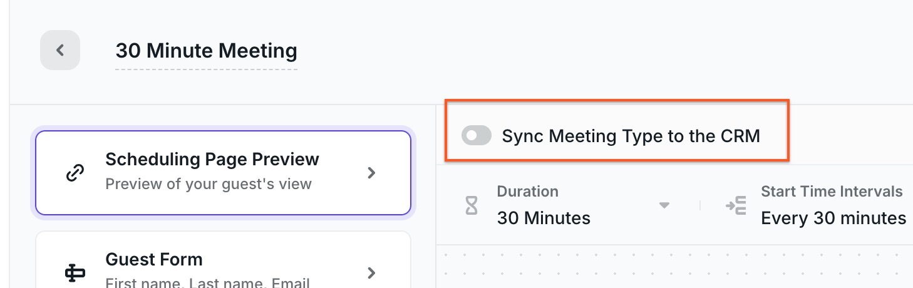Click the Sync Meeting Type to the CRM label
This screenshot has height=288, width=913.
[x=631, y=136]
